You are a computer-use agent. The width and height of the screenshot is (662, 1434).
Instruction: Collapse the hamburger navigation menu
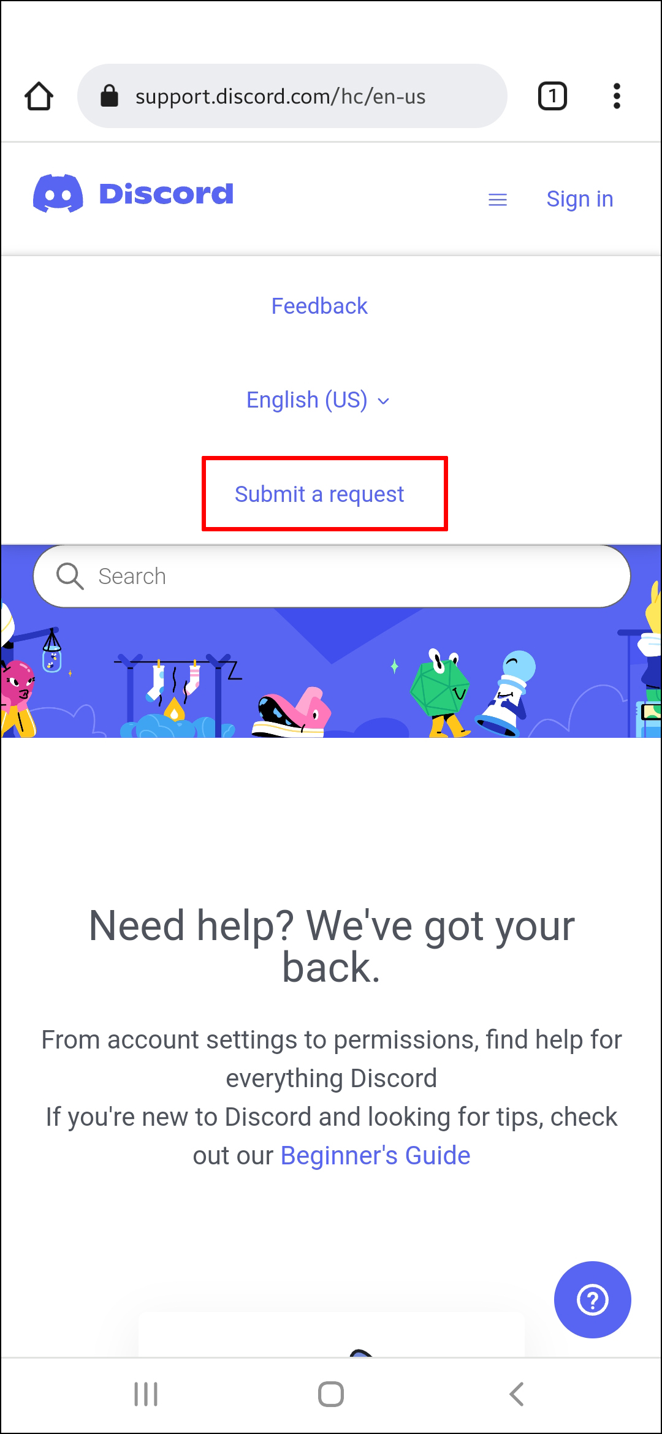click(498, 200)
